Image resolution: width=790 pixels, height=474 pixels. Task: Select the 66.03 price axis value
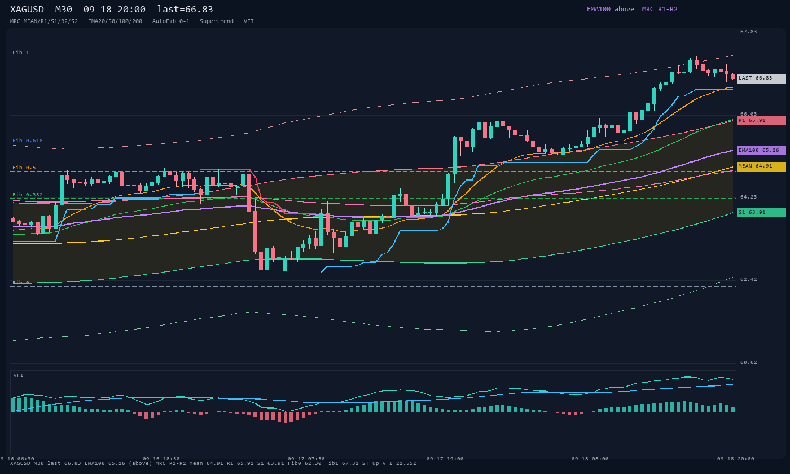pyautogui.click(x=749, y=114)
